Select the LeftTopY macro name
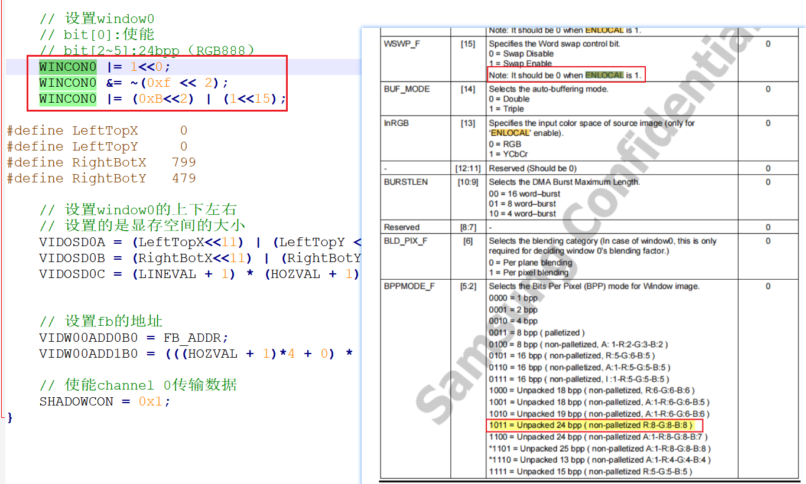 click(x=105, y=146)
